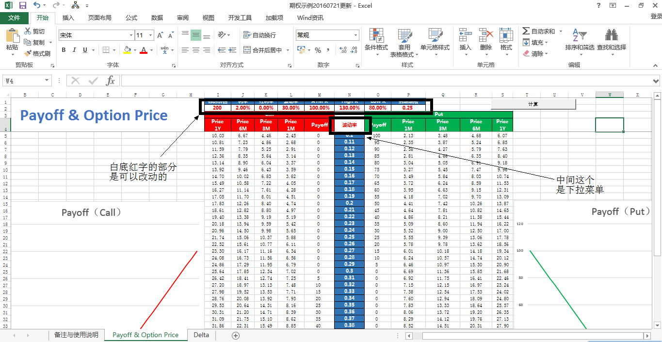Apply the yellow fill color bucket
The image size is (662, 342).
click(x=127, y=50)
